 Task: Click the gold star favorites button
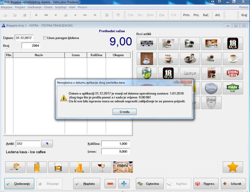232,167
